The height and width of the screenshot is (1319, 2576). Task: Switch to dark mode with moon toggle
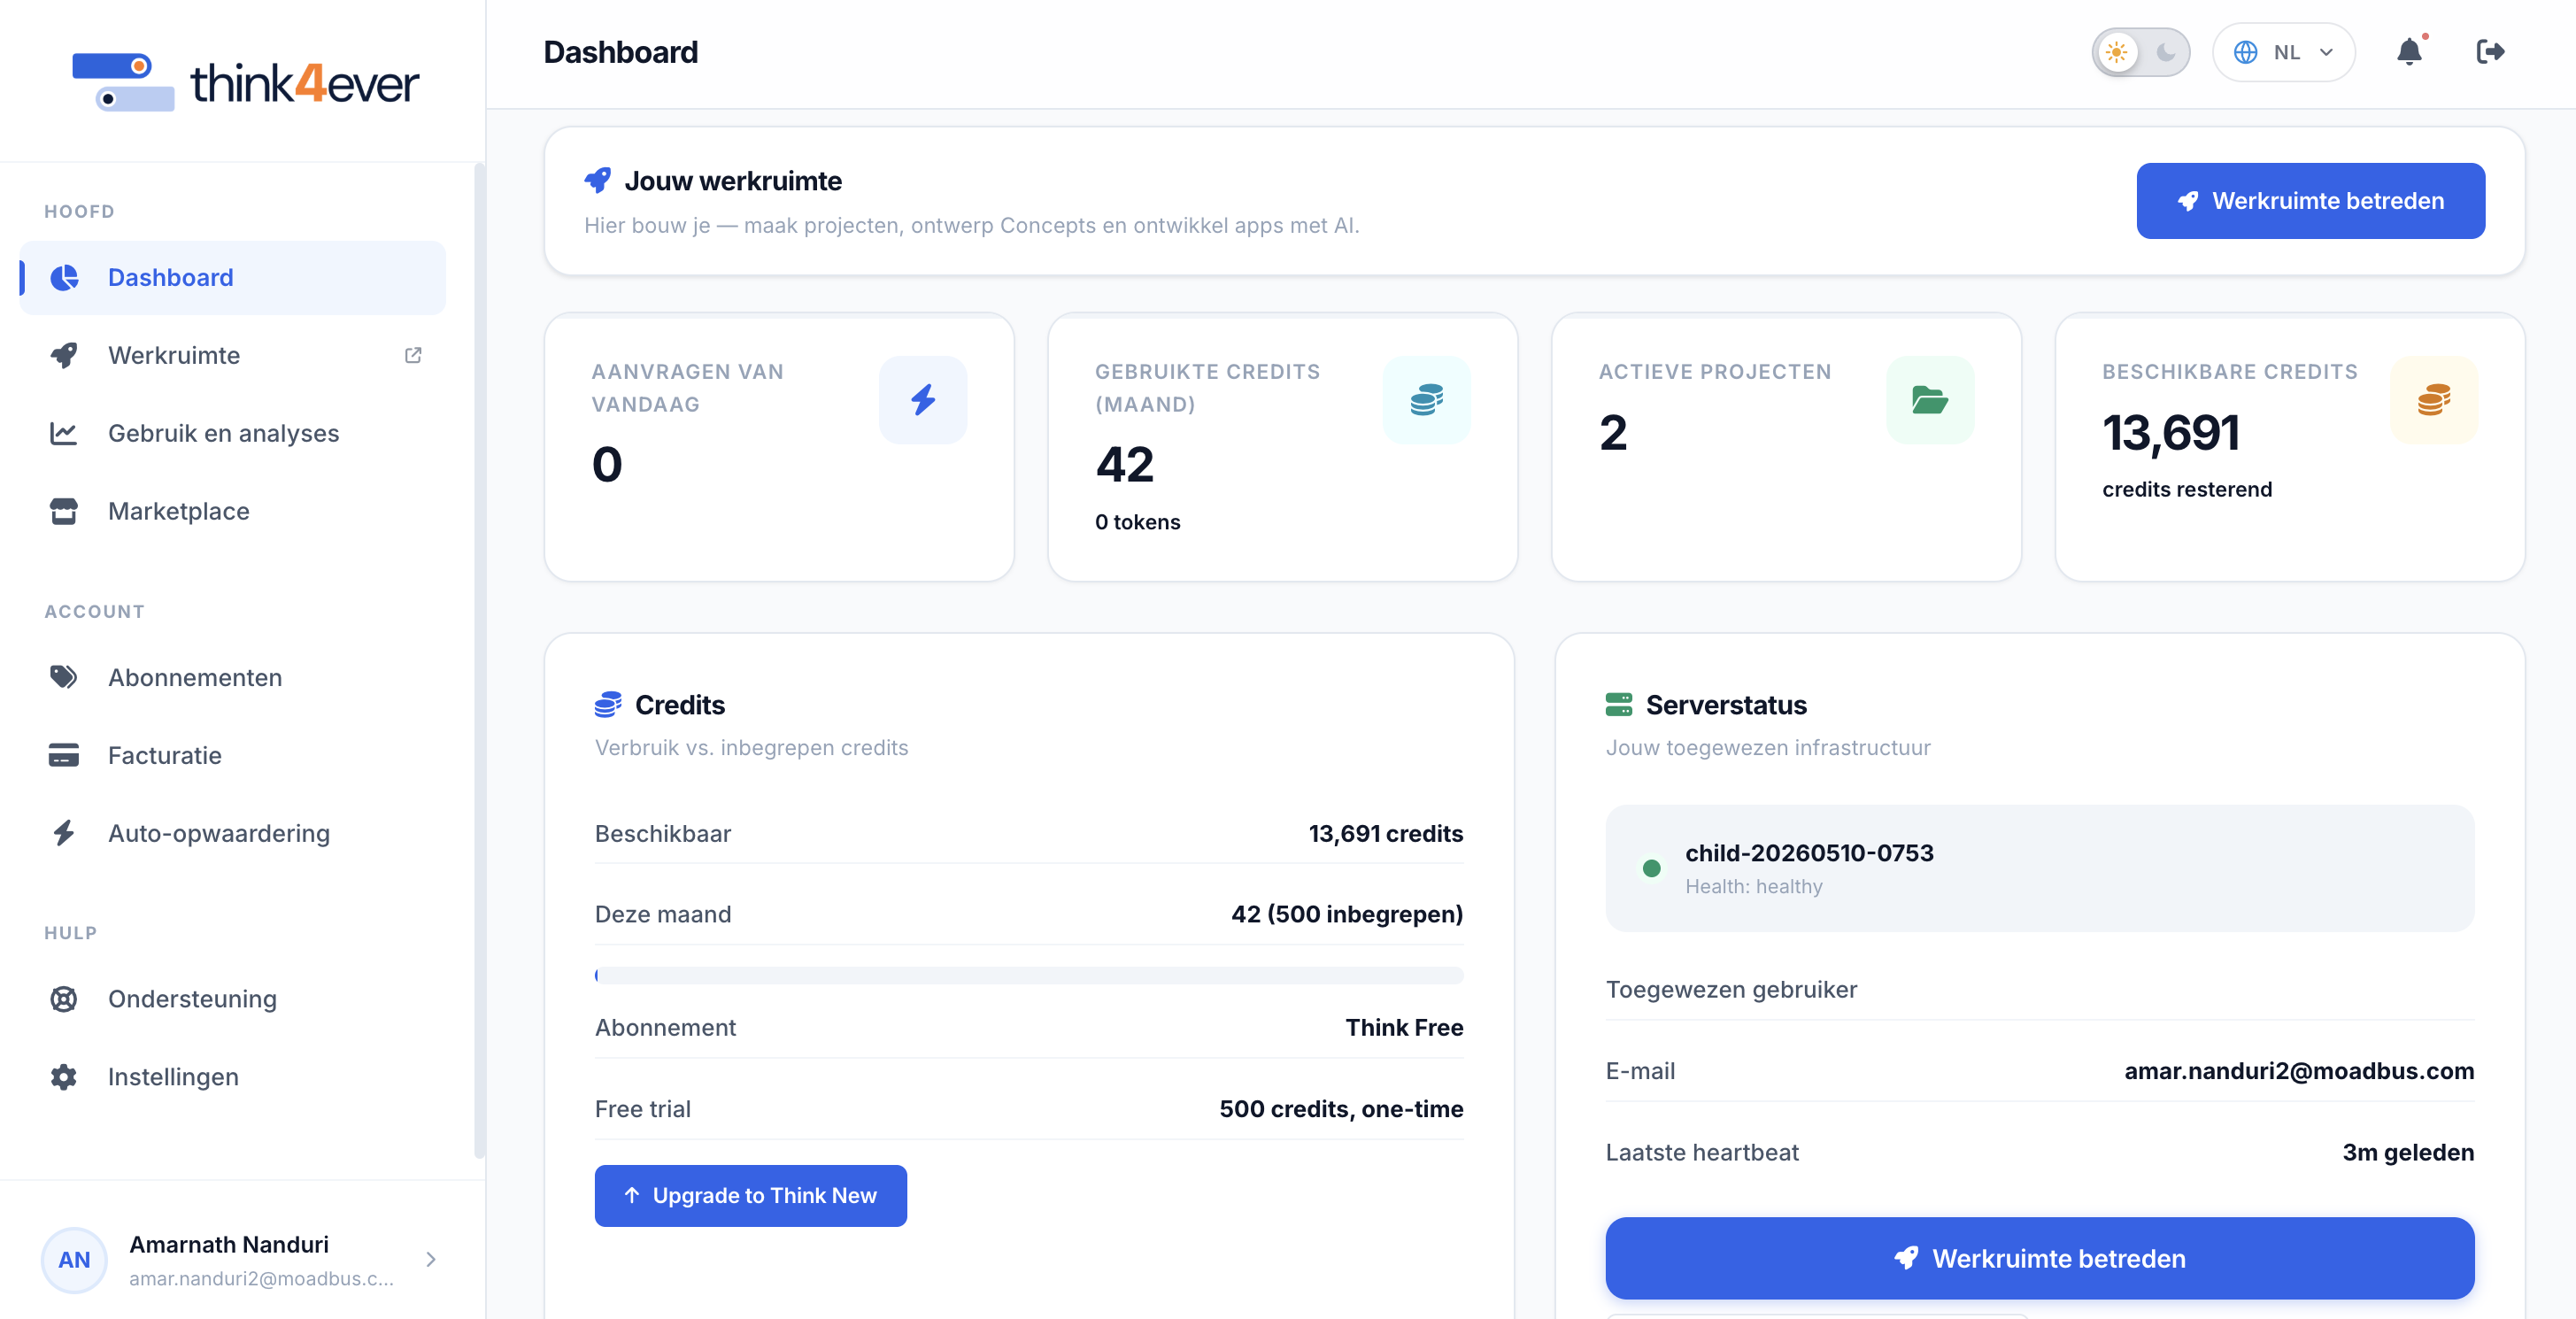point(2165,52)
